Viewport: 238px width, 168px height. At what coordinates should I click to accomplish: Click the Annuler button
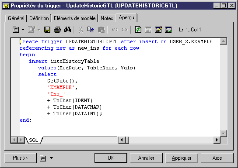point(146,158)
